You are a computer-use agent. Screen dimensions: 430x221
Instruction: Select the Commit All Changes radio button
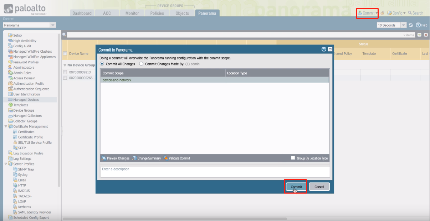click(x=102, y=64)
